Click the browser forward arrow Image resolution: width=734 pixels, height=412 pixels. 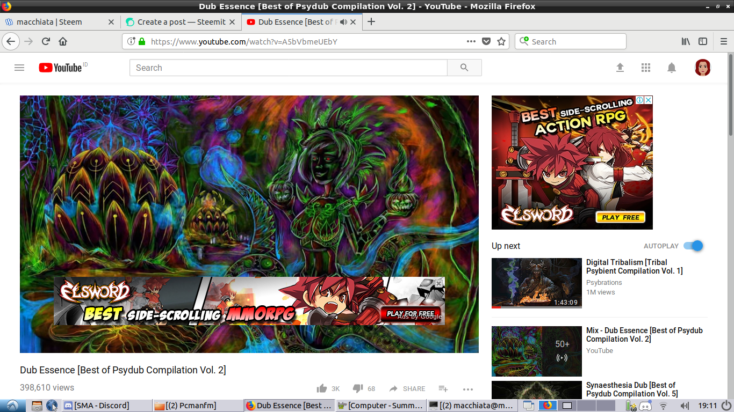click(x=28, y=41)
